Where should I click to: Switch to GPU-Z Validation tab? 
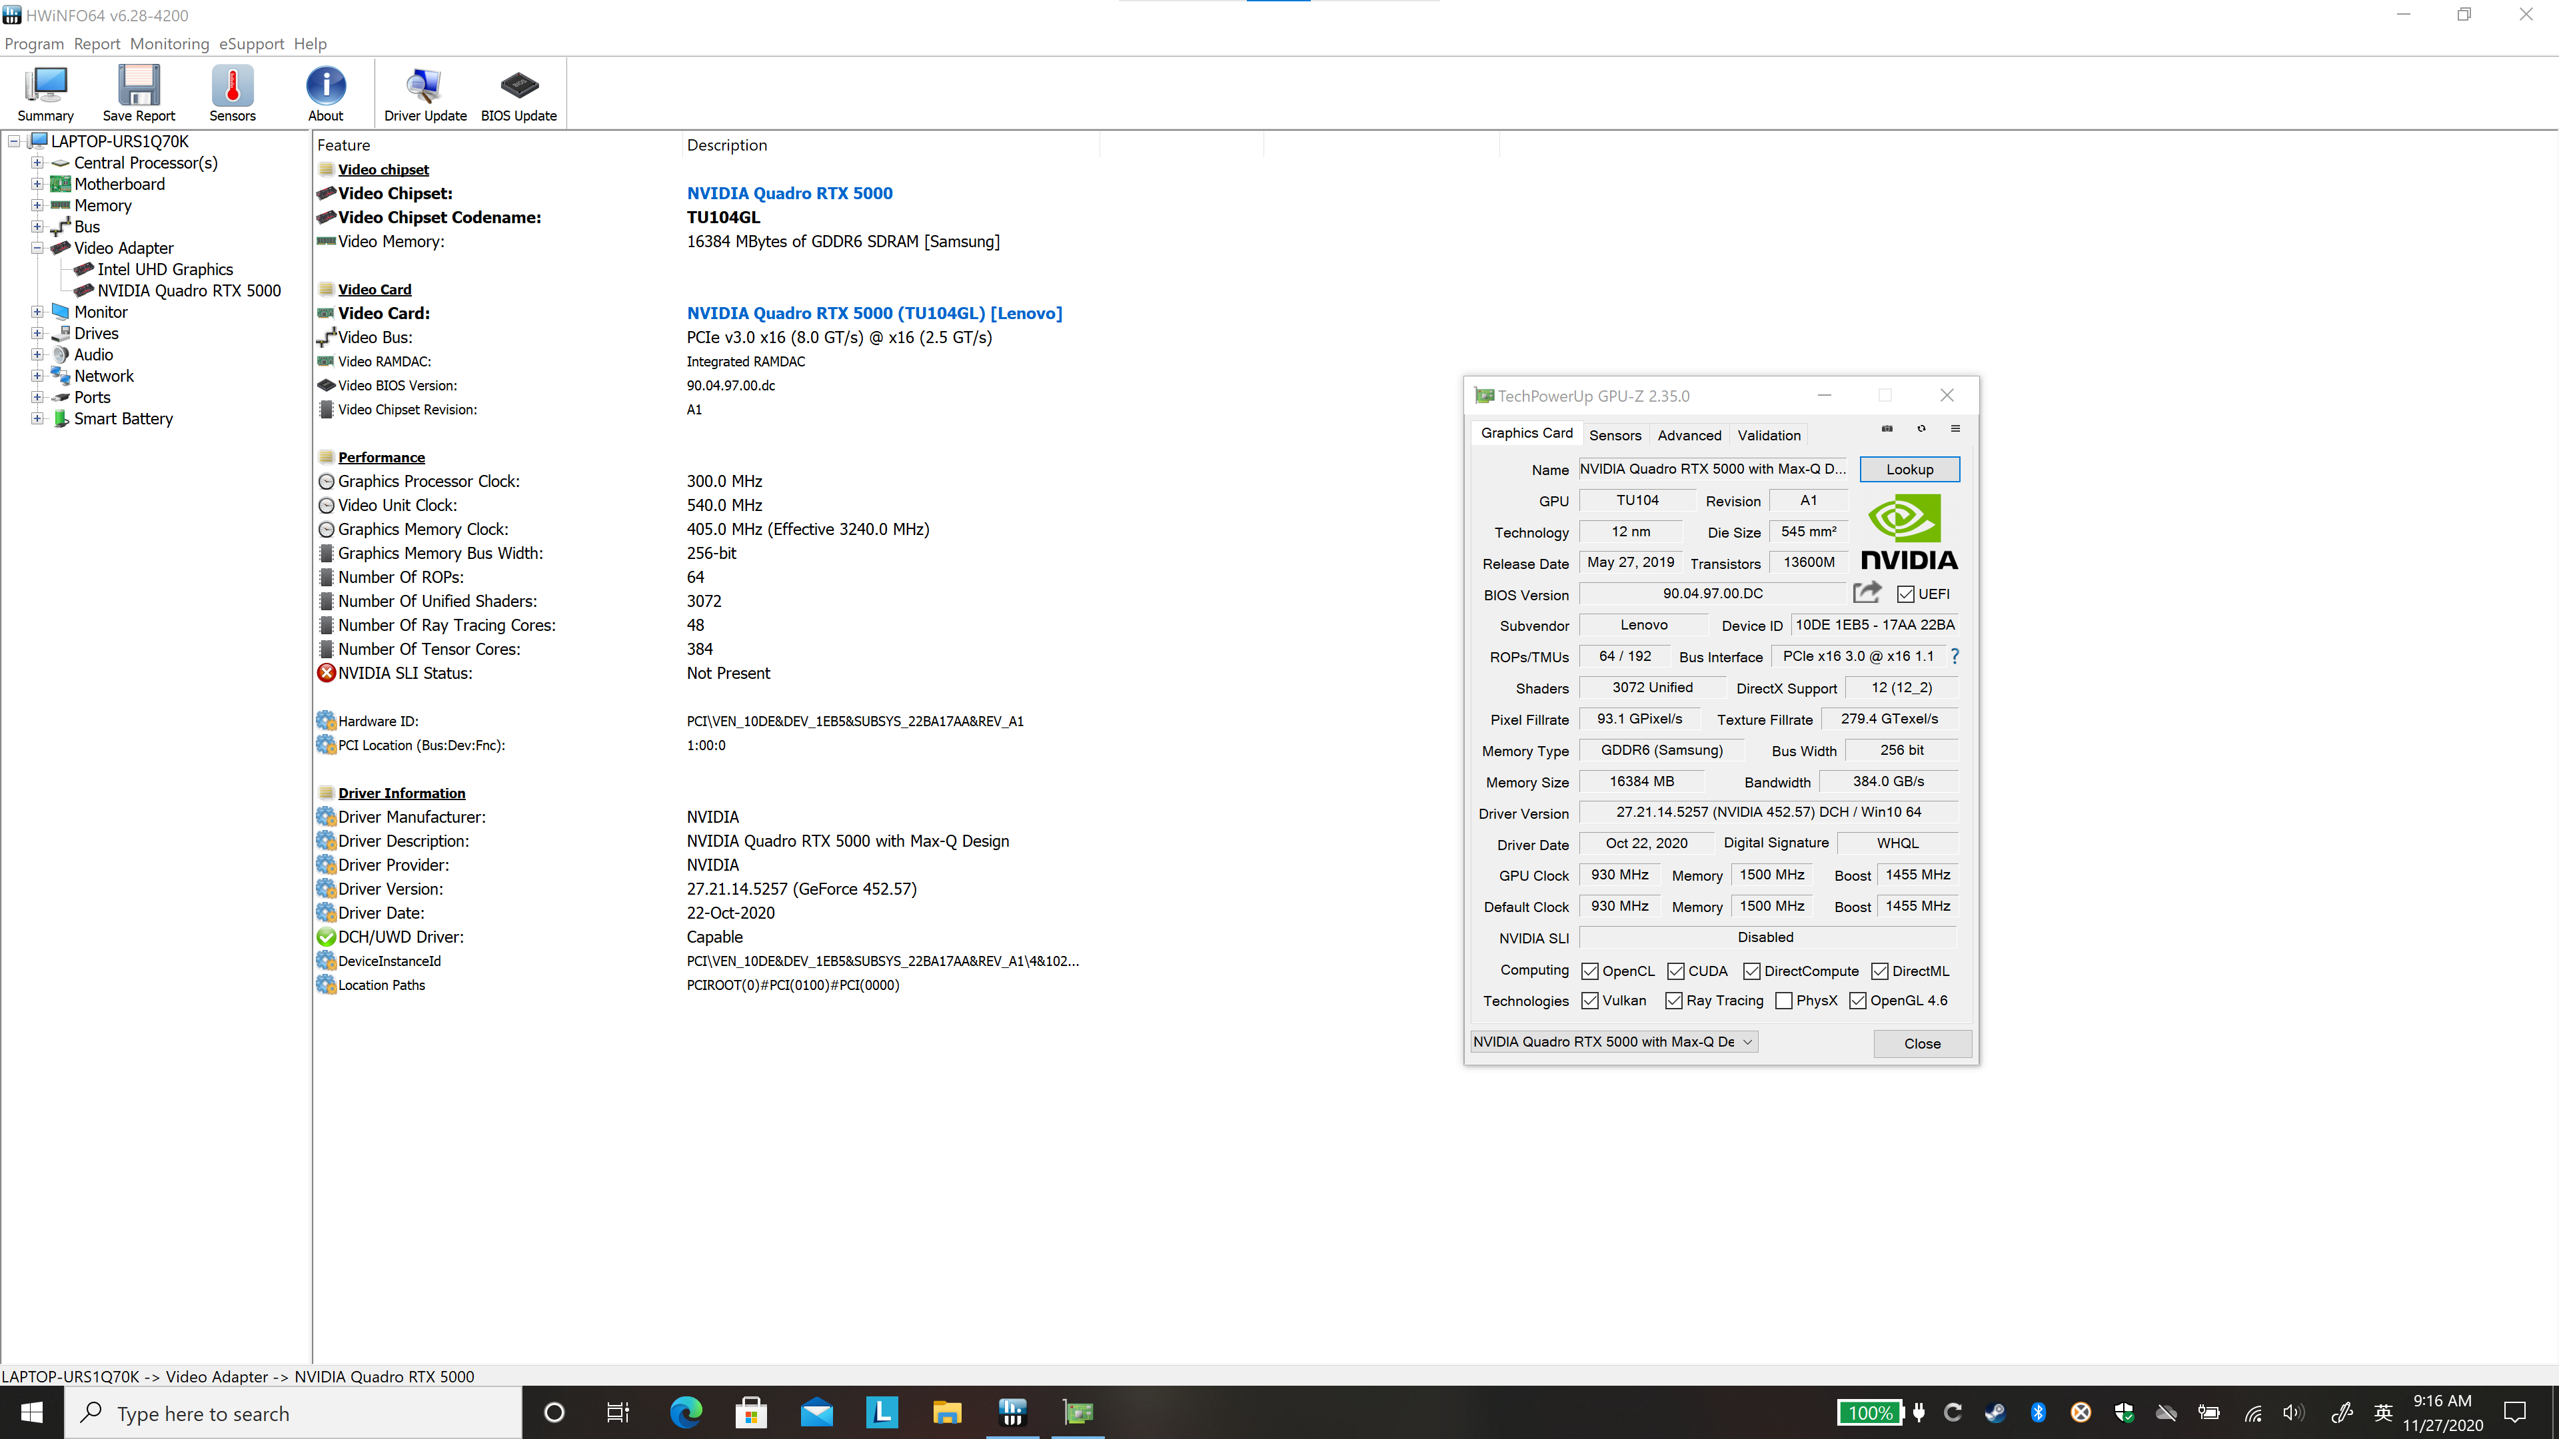(1768, 435)
